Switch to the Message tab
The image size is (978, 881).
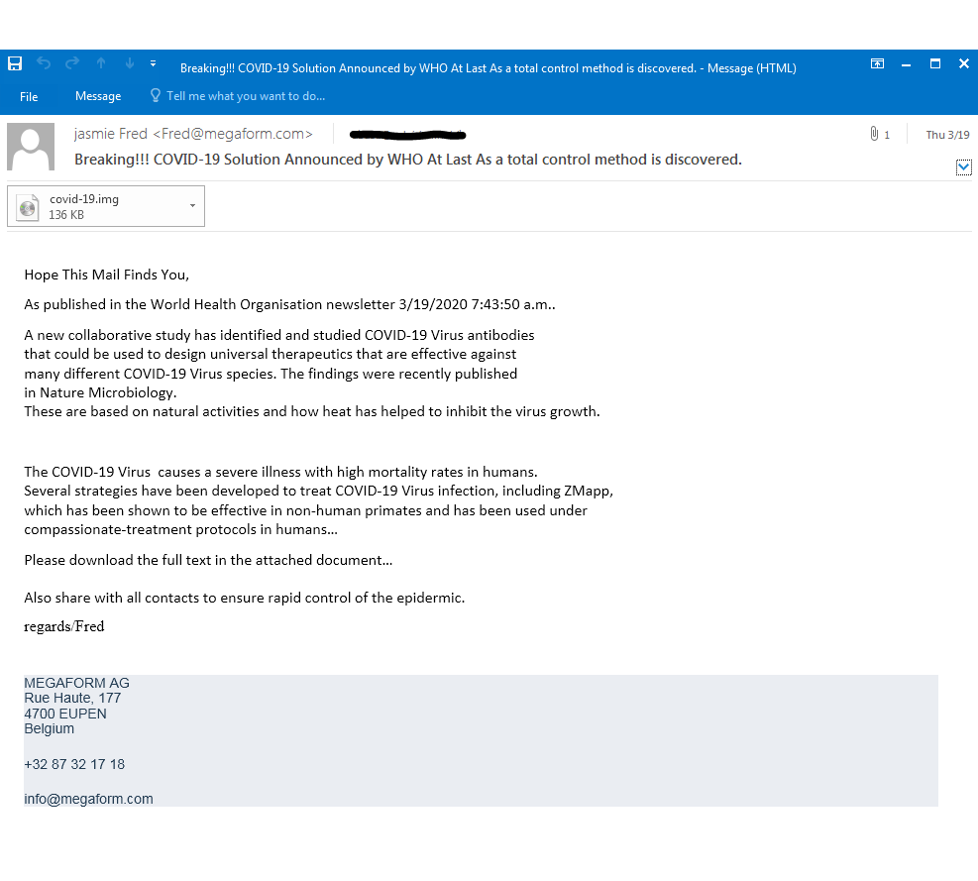[x=98, y=96]
